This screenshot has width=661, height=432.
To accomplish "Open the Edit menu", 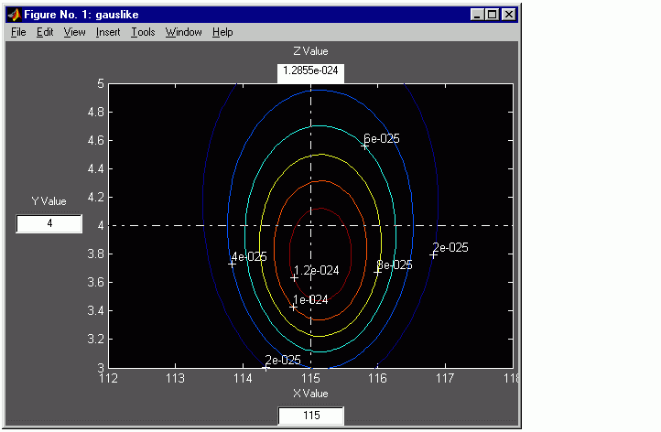I will pos(45,32).
